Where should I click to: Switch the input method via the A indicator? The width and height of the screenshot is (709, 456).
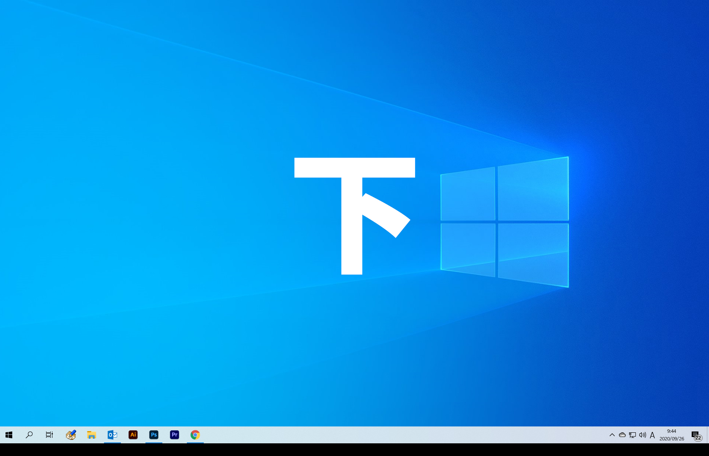click(653, 435)
